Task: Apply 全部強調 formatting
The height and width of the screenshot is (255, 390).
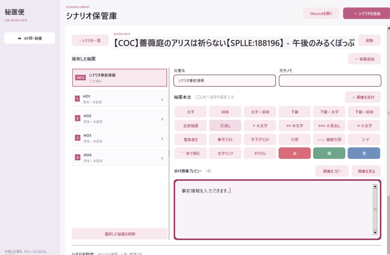Action: tap(190, 126)
